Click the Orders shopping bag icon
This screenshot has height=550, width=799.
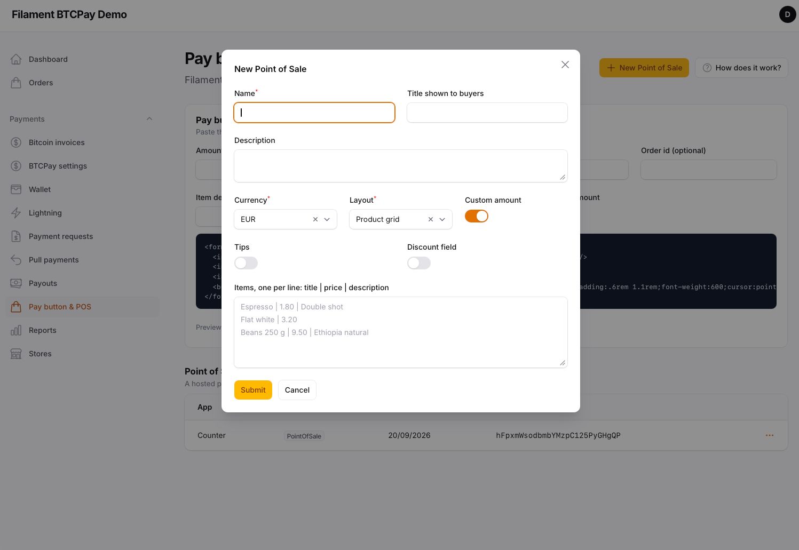(16, 83)
